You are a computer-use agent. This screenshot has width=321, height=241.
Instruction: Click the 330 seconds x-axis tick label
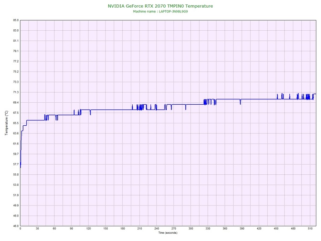click(x=208, y=229)
